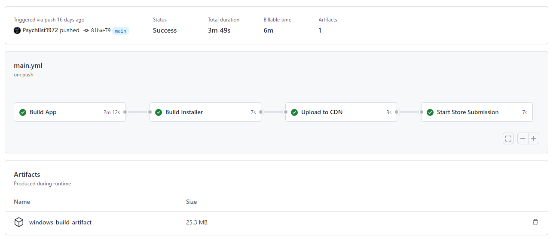Click the green check on Build App
The width and height of the screenshot is (553, 239).
(23, 112)
